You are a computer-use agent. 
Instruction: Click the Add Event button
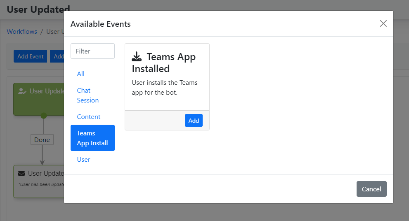coord(30,56)
